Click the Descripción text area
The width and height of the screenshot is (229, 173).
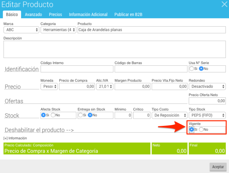tap(115, 49)
